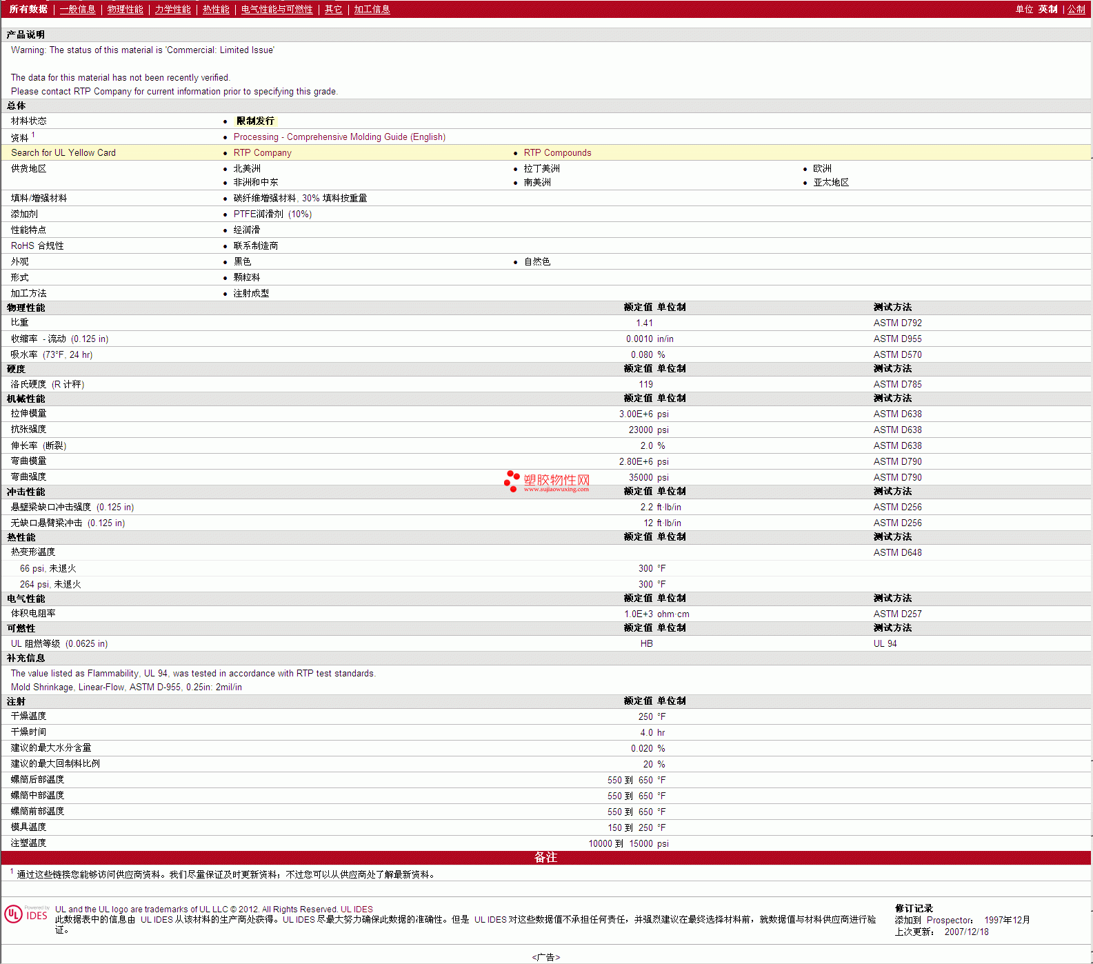Jump to 电气性能与可燃性 tab
This screenshot has height=964, width=1093.
[x=277, y=10]
